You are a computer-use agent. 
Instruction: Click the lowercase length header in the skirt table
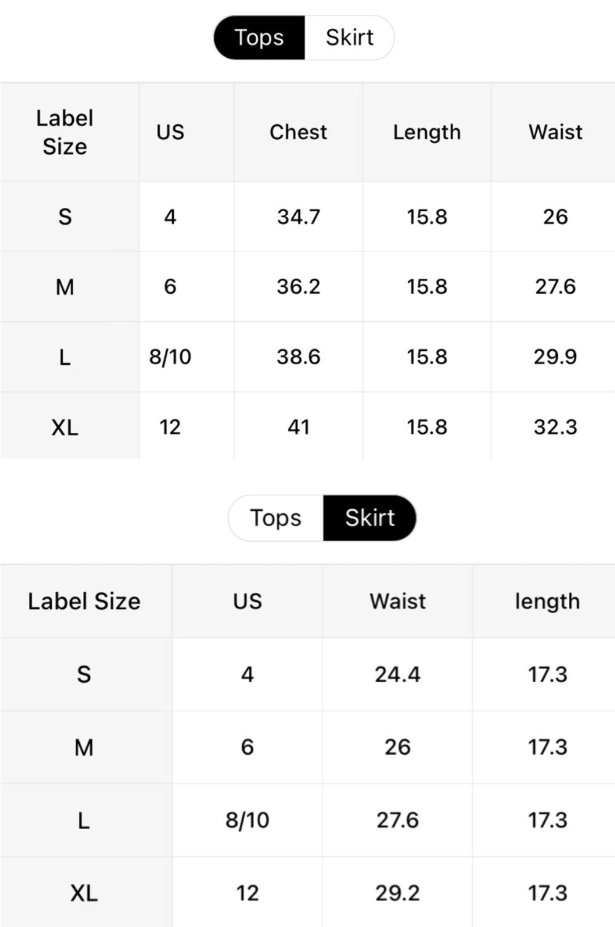[x=547, y=601]
